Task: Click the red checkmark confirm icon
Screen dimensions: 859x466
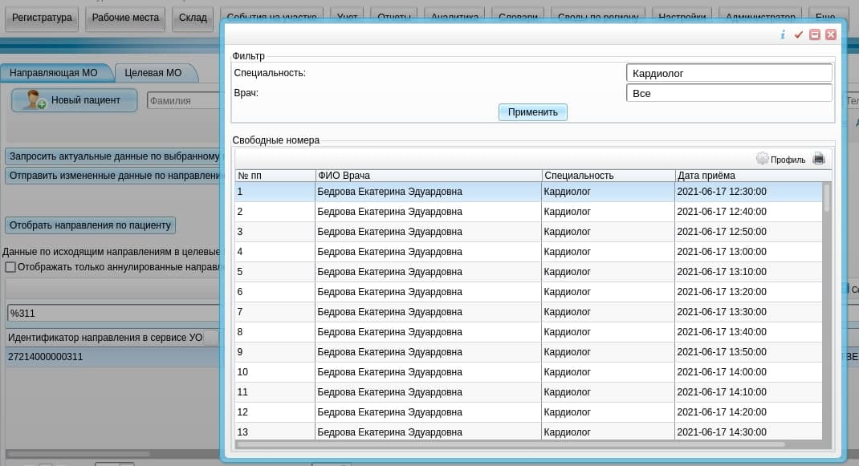Action: [x=798, y=34]
